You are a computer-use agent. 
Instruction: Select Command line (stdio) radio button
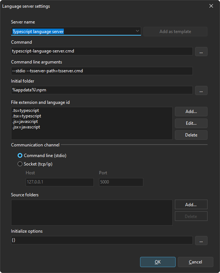20,156
